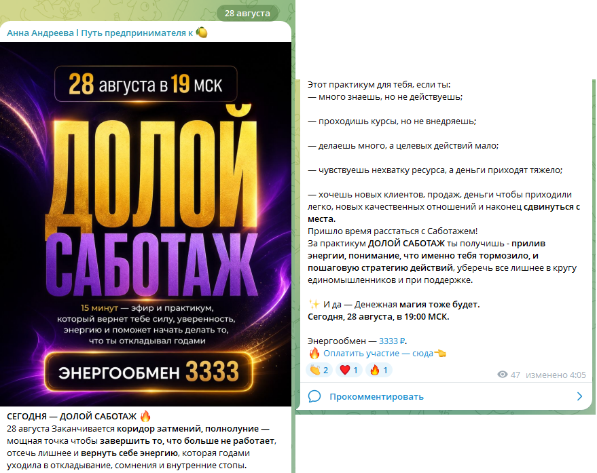Click the line чувствуешь нехватку ресурса

tap(435, 170)
